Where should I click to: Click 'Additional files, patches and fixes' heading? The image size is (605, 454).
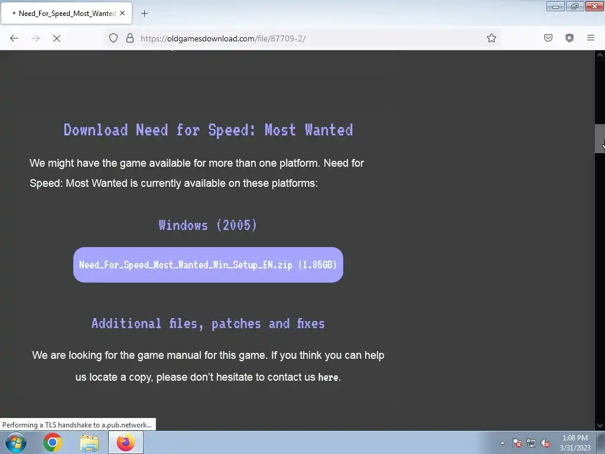click(208, 323)
